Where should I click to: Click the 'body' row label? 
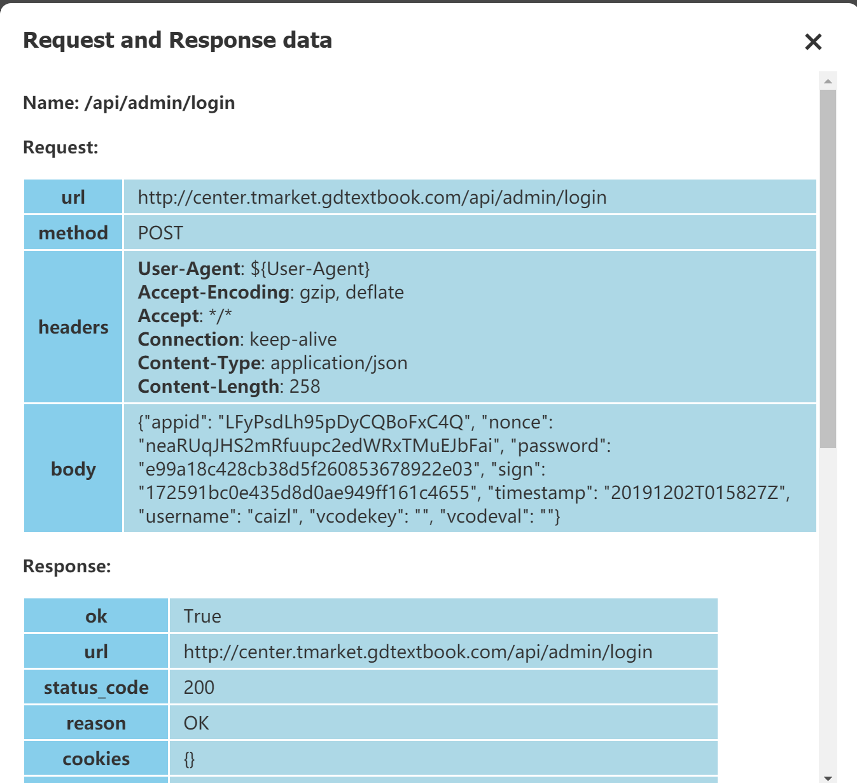tap(73, 469)
